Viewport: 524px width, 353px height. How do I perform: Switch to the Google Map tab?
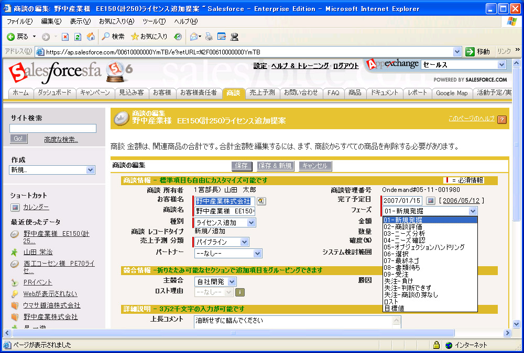452,93
